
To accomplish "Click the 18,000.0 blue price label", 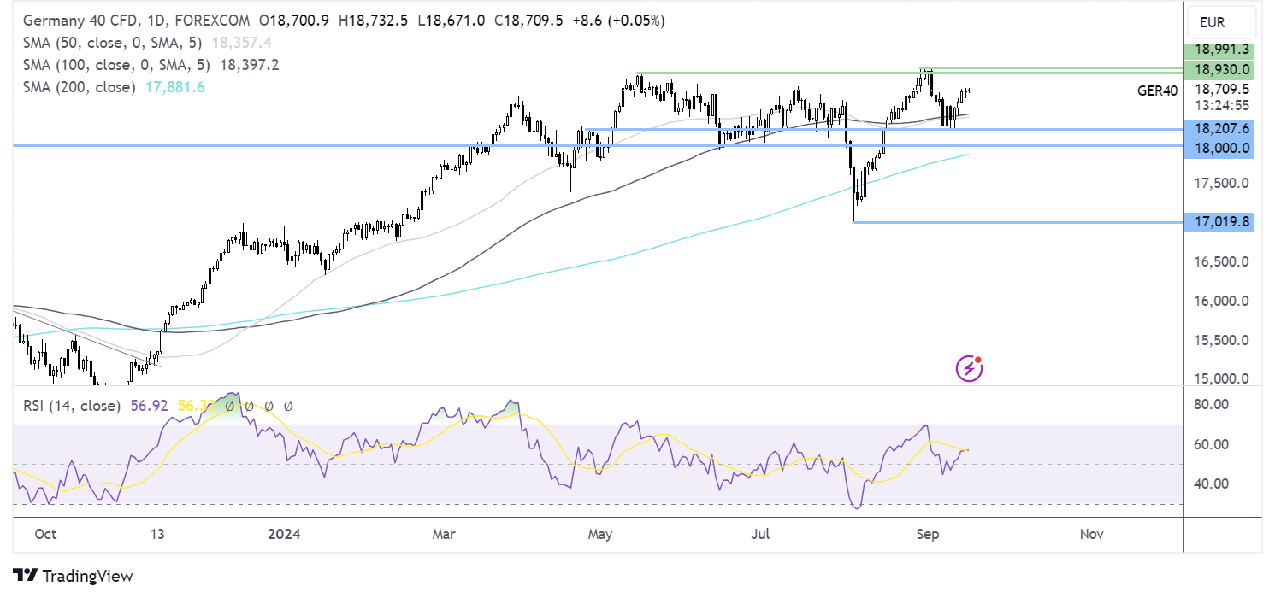I will pyautogui.click(x=1220, y=148).
